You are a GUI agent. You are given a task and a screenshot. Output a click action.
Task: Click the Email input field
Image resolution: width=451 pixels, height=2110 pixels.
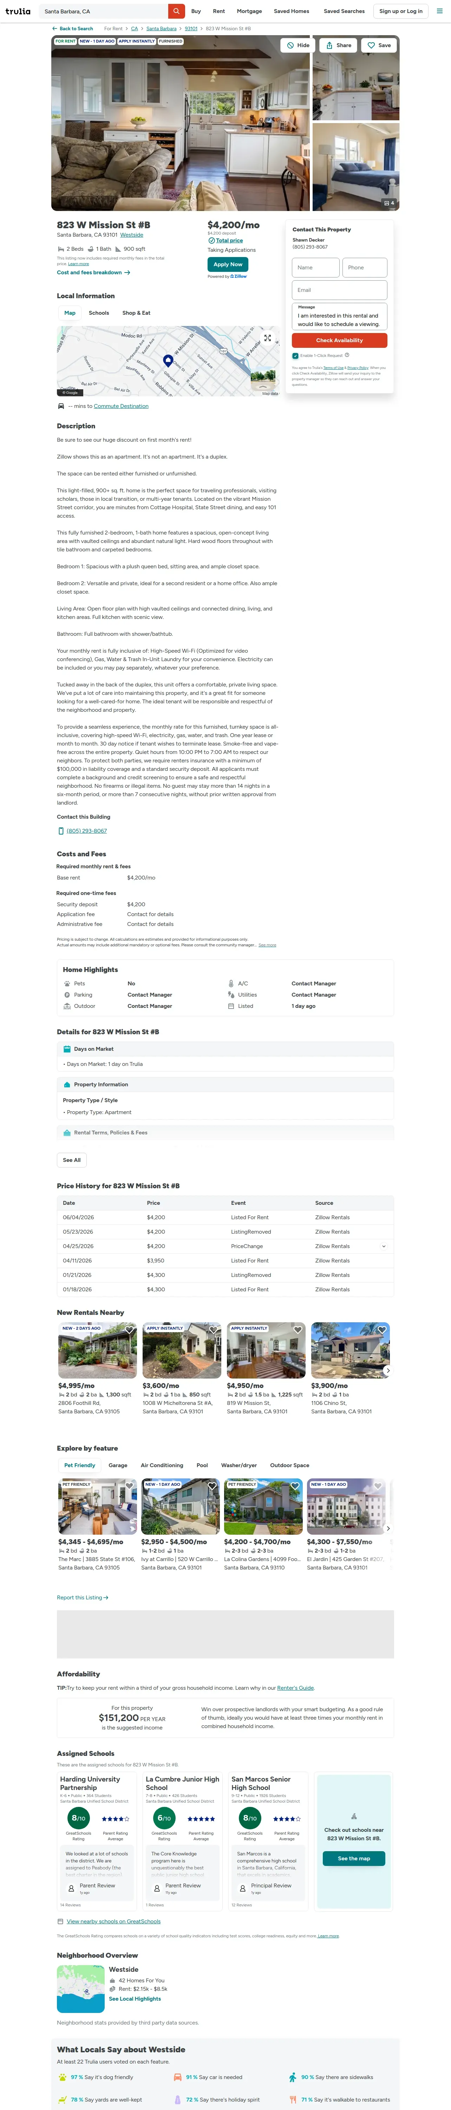pos(340,290)
